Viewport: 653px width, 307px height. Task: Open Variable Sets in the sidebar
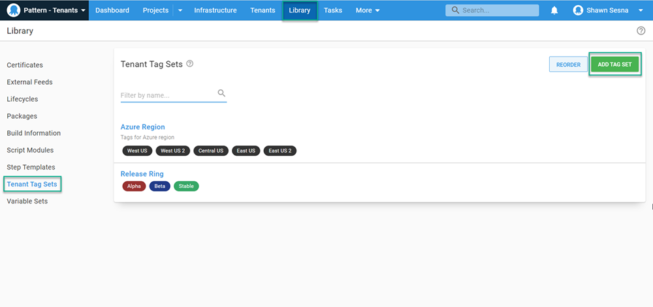tap(27, 201)
